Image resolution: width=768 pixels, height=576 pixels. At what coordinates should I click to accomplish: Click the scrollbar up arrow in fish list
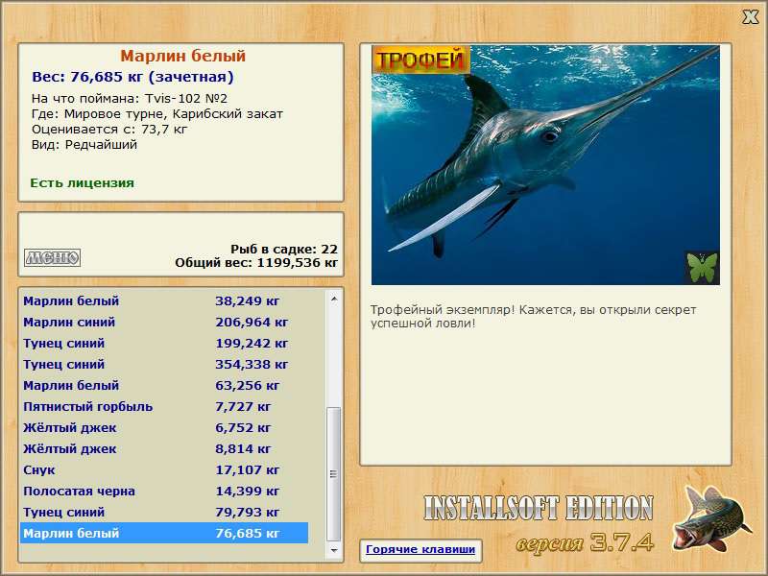[x=334, y=299]
